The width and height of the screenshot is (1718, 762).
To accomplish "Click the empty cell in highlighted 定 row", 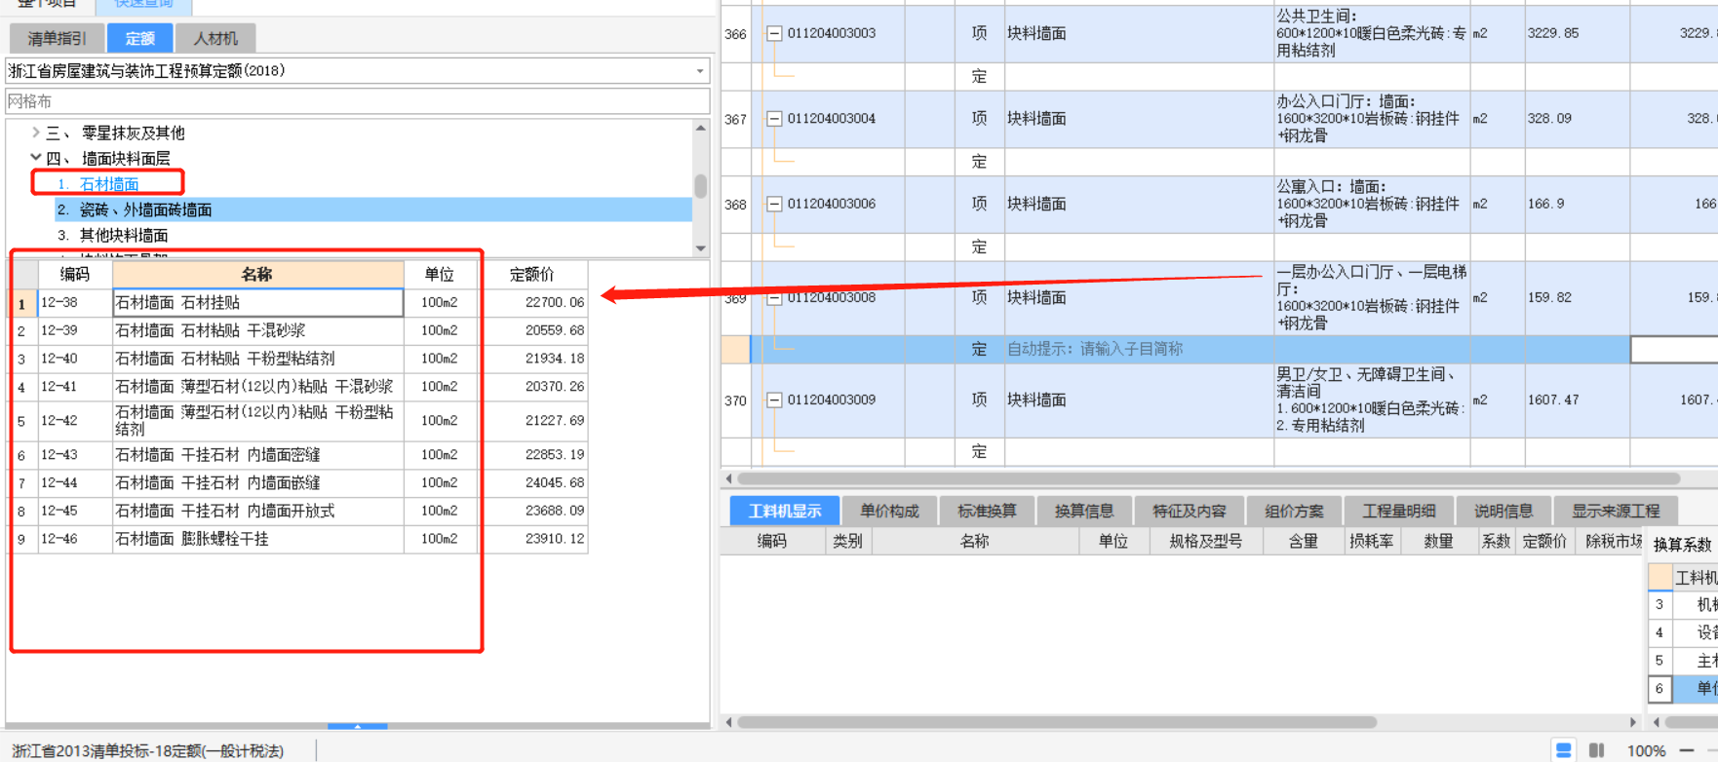I will (x=1674, y=349).
